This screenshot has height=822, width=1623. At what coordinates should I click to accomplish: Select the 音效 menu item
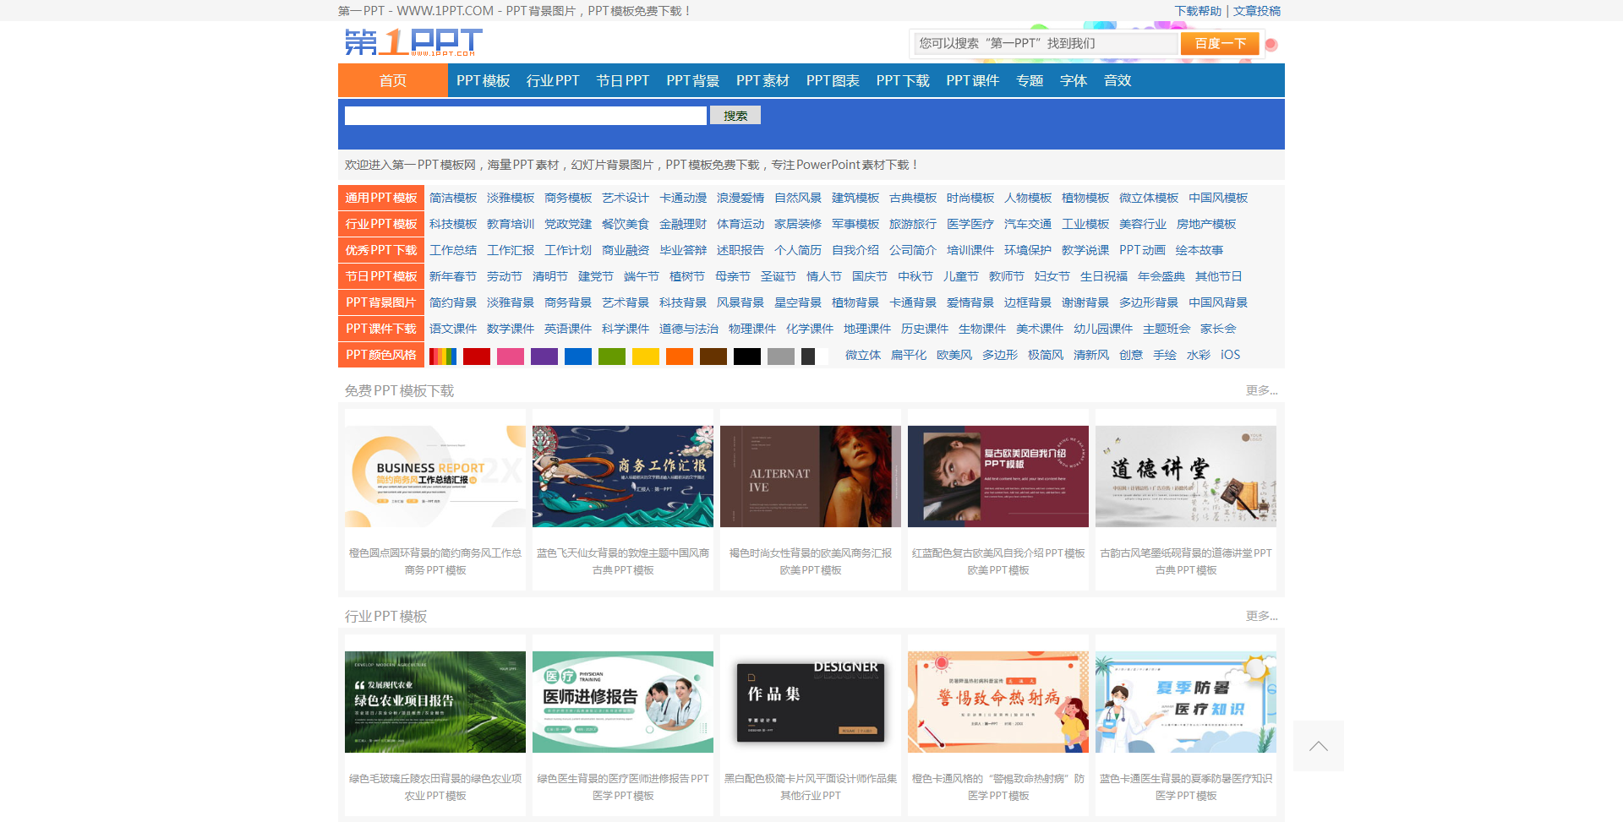[x=1117, y=80]
